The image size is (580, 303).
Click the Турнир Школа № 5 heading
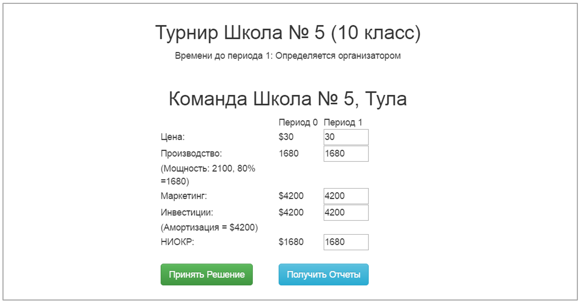(288, 33)
